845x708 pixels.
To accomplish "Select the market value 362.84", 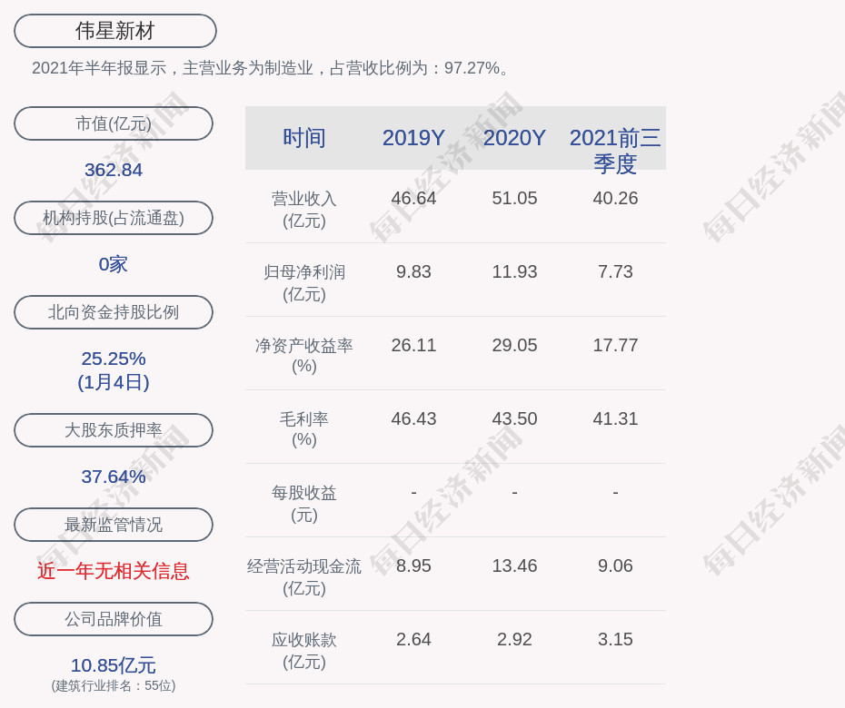I will click(x=114, y=170).
